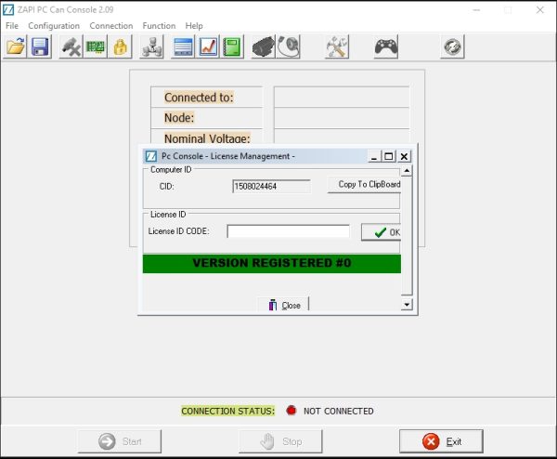Click the vertical scrollbar track in license dialog
This screenshot has width=557, height=459.
click(407, 236)
